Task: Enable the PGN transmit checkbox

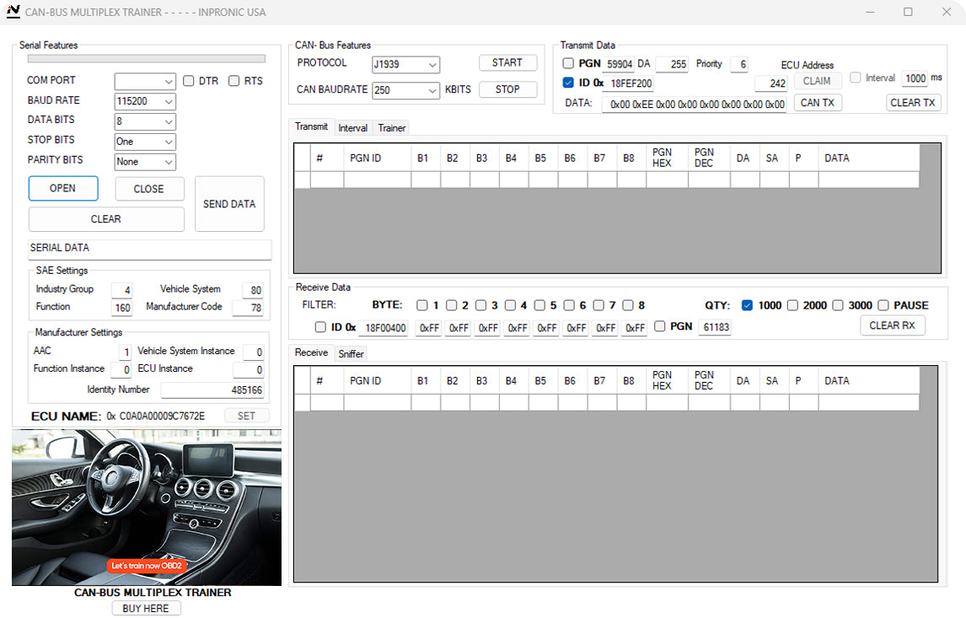Action: [568, 63]
